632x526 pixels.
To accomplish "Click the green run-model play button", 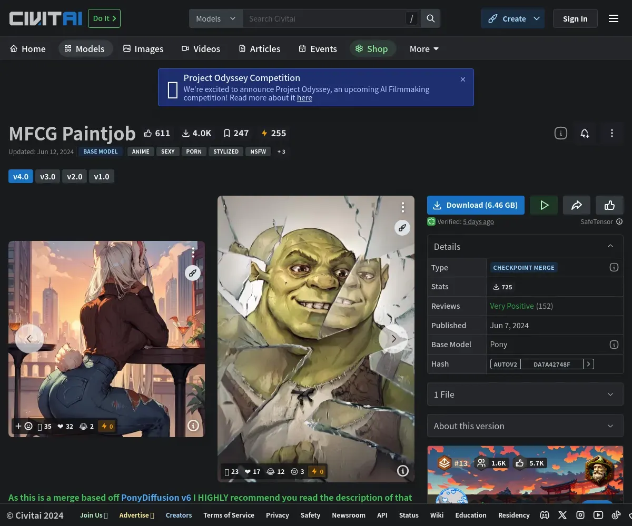I will click(x=545, y=205).
